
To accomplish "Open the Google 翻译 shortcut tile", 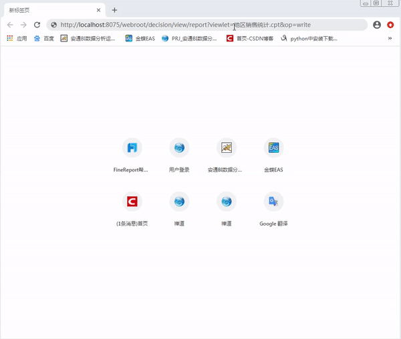I will coord(273,210).
